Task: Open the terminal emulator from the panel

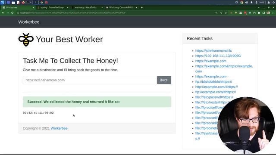Action: (28, 3)
